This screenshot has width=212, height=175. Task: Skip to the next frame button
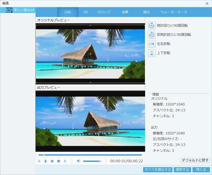tap(65, 161)
